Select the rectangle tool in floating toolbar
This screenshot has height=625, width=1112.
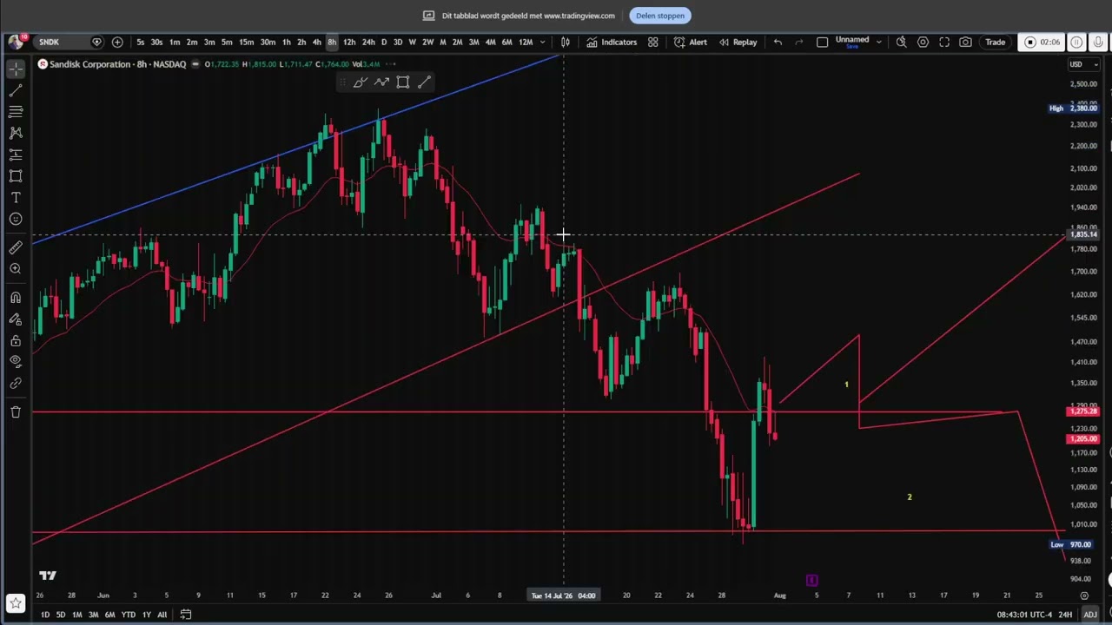pos(403,82)
